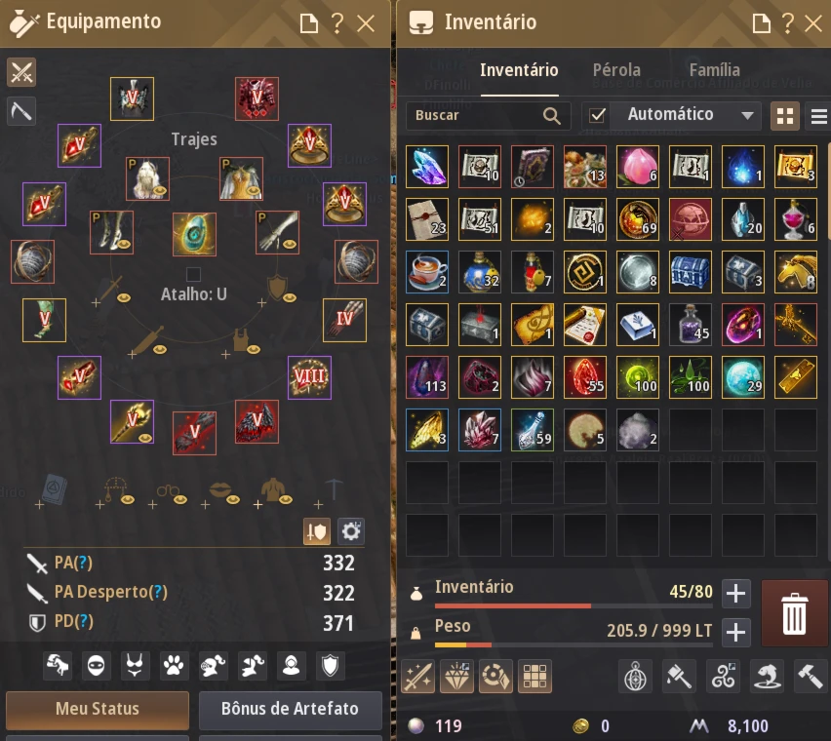Open the hammer repair icon

811,677
